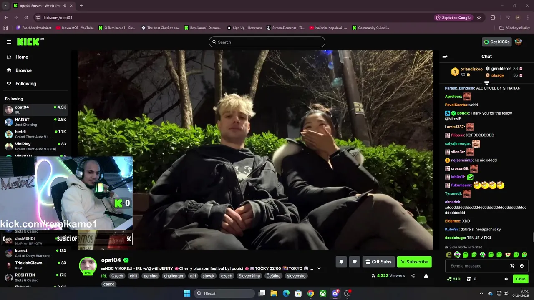534x300 pixels.
Task: Open a new Chrome tab
Action: coord(81,5)
